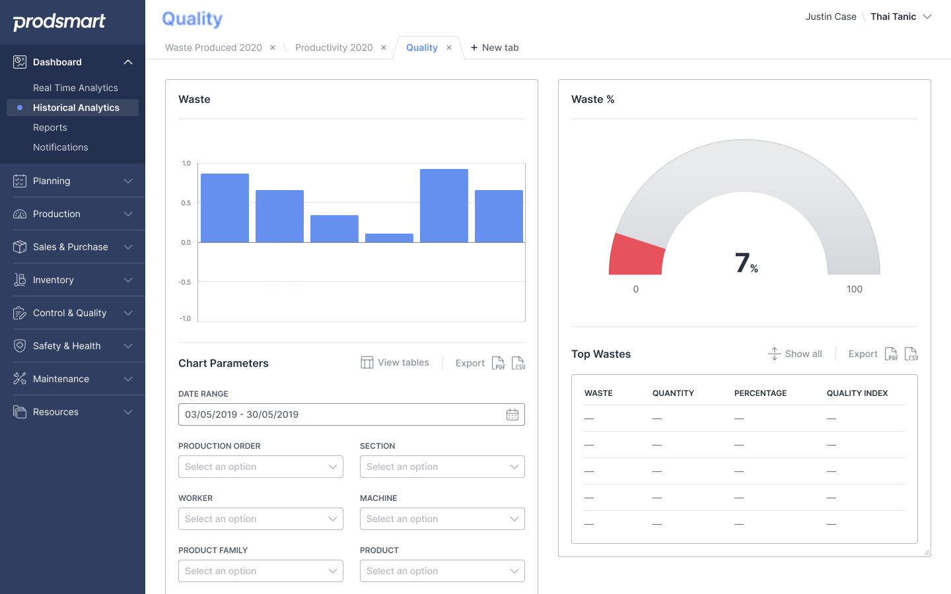Click the Maintenance tools icon
The width and height of the screenshot is (951, 594).
20,379
